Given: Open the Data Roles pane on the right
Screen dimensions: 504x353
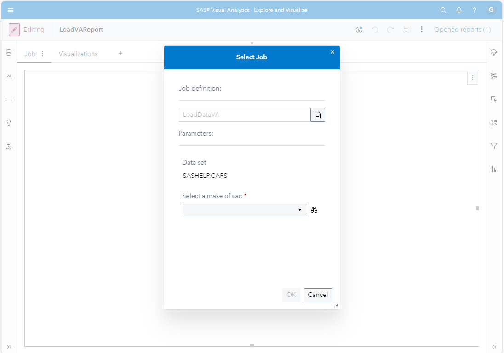Looking at the screenshot, I should click(494, 75).
